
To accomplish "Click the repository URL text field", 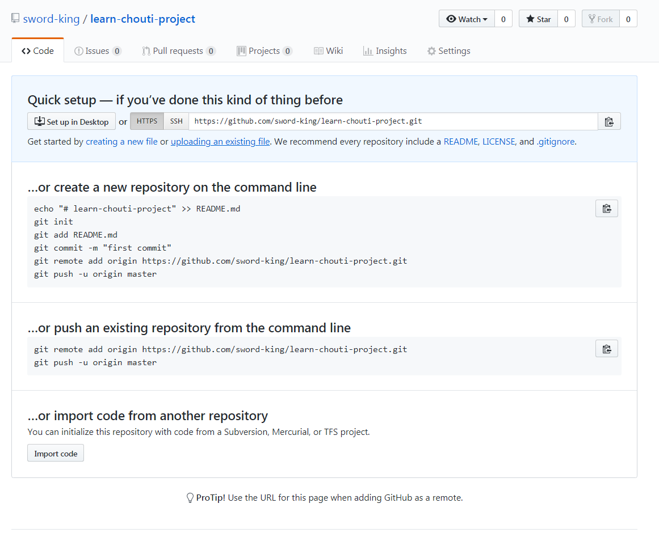I will (393, 121).
